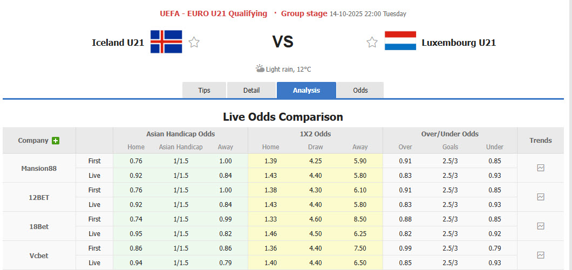Viewport: 572px width, 270px height.
Task: Click the green plus icon beside Company
Action: [x=56, y=141]
